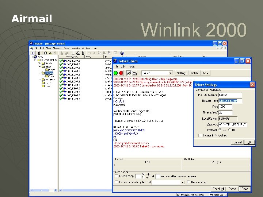Open Tools menu in Telnet Client window
Viewport: 263px width, 197px height.
pos(131,66)
